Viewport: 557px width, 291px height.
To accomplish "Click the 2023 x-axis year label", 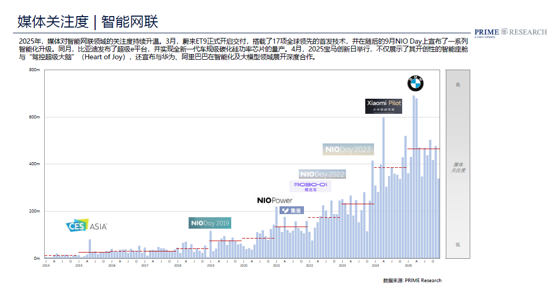I will pos(342,266).
